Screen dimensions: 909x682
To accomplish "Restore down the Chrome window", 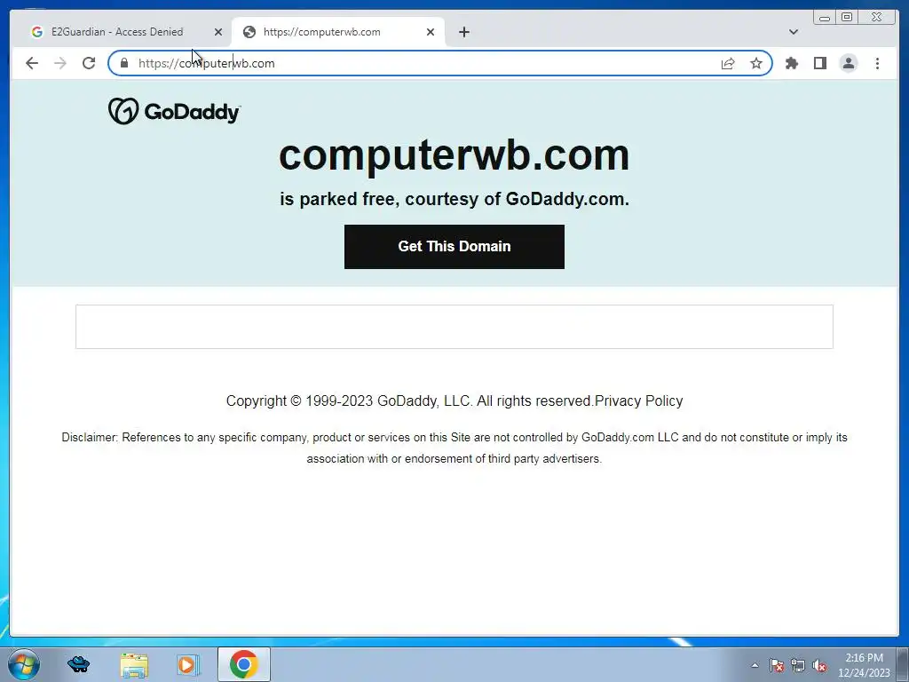I will tap(846, 18).
